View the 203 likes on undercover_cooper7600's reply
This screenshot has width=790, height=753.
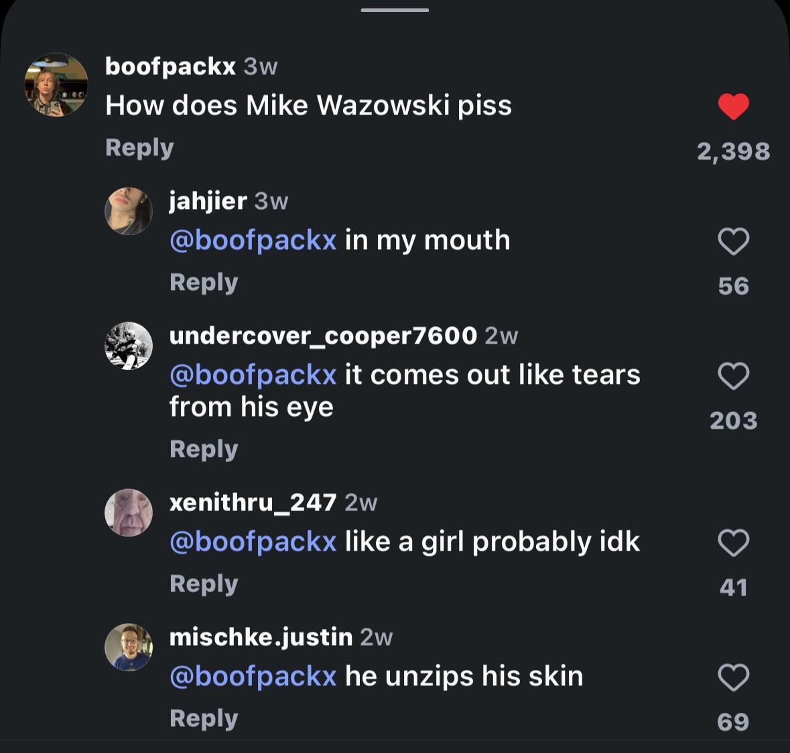tap(734, 421)
